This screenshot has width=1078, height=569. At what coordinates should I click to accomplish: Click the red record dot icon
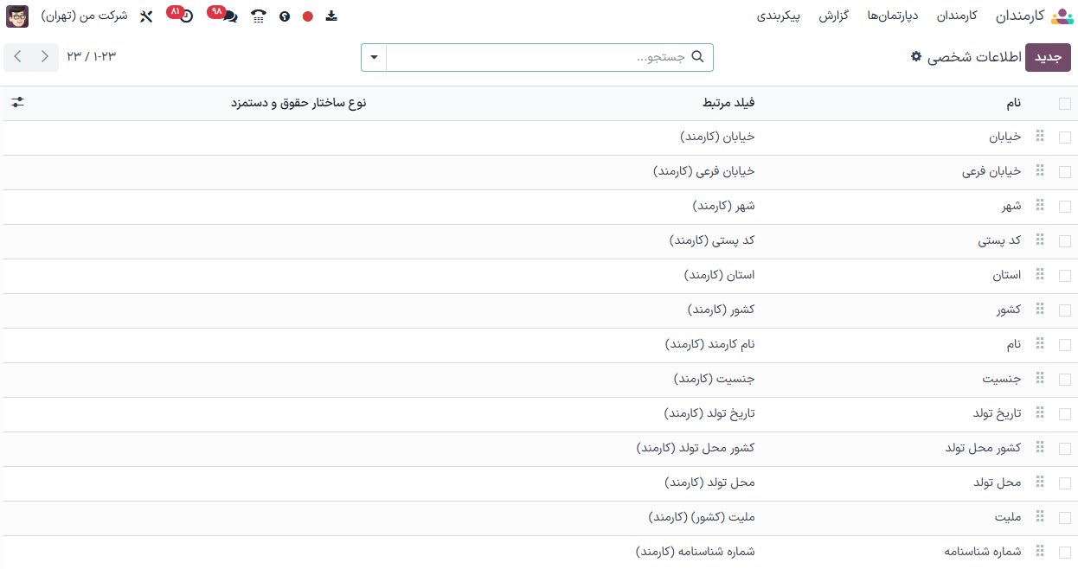[308, 16]
